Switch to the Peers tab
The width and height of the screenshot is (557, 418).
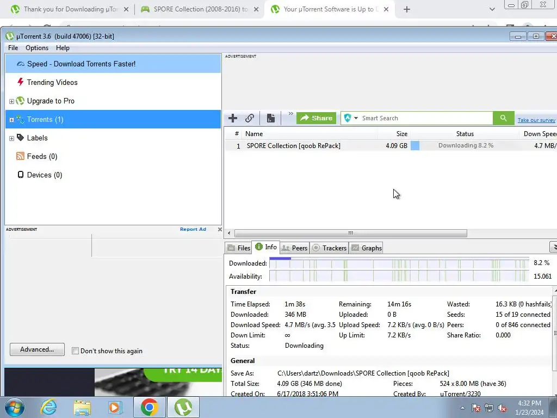pos(294,248)
